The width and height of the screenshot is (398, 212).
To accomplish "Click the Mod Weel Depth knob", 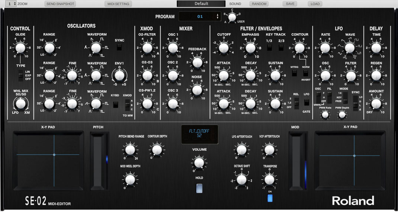I will click(x=130, y=180).
